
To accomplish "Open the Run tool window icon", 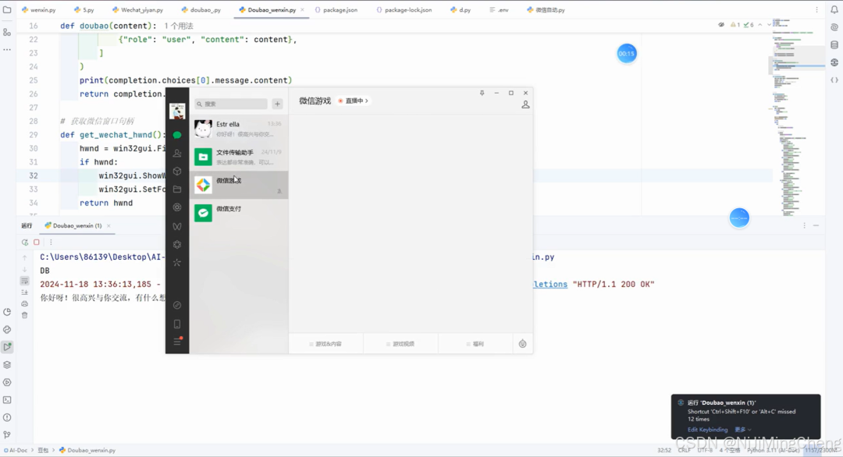I will 7,347.
